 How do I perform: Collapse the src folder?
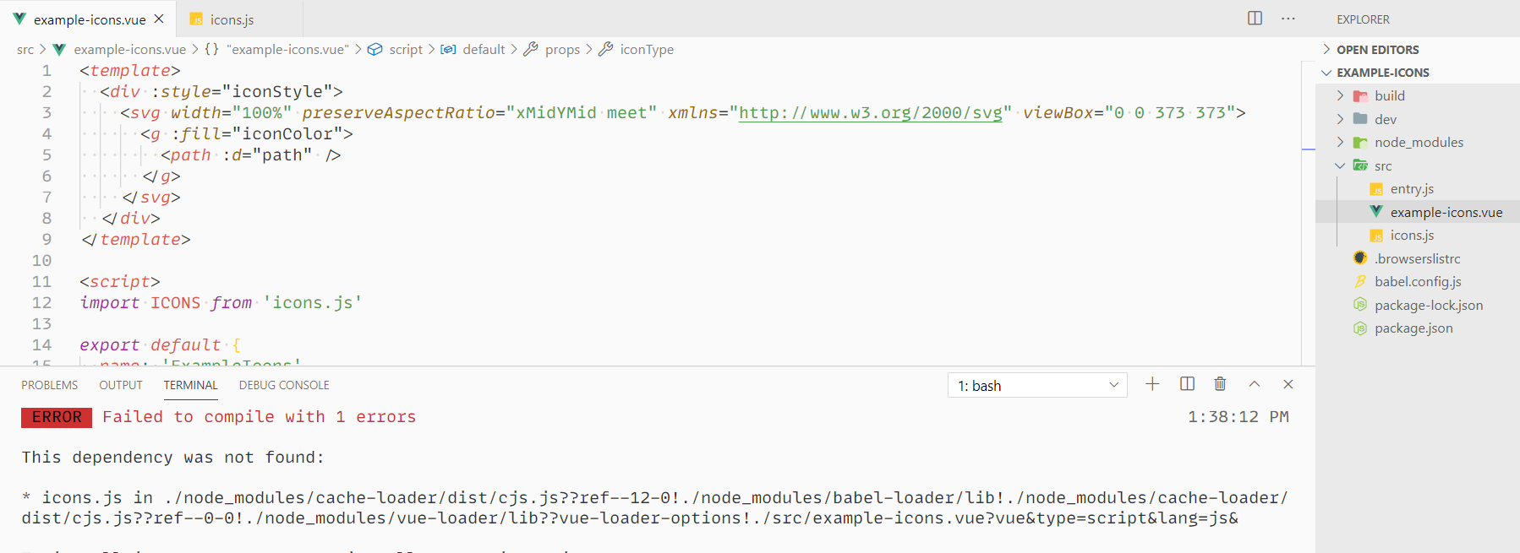pos(1341,165)
